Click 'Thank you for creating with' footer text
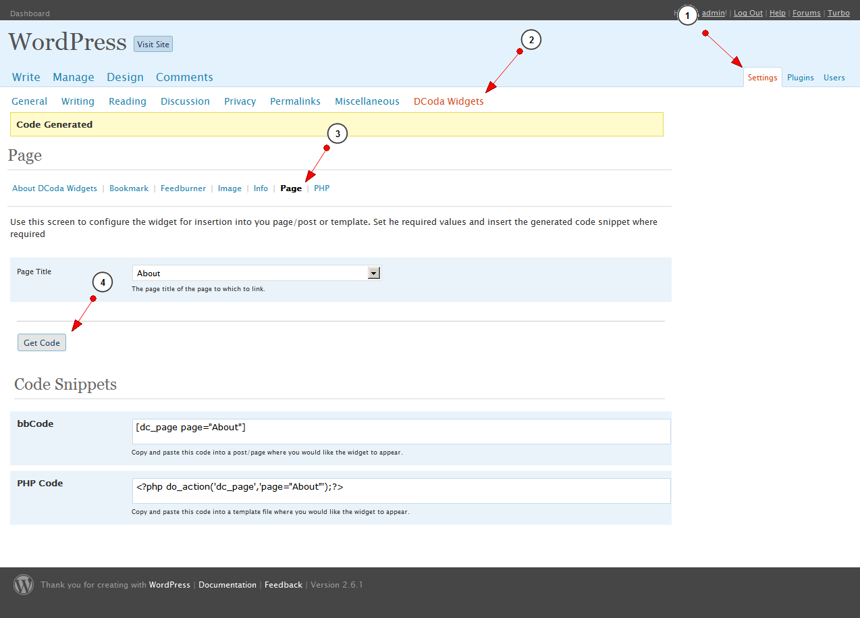Screen dimensions: 860x618 pos(94,585)
